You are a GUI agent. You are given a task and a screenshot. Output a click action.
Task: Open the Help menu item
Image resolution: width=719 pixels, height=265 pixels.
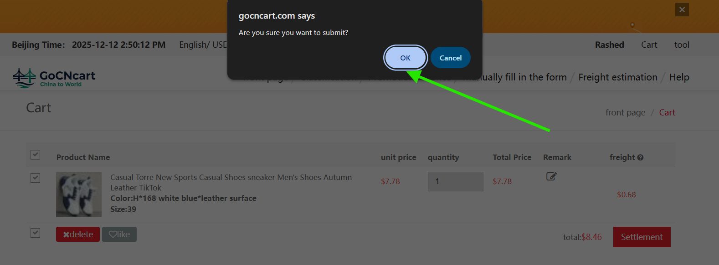(679, 77)
